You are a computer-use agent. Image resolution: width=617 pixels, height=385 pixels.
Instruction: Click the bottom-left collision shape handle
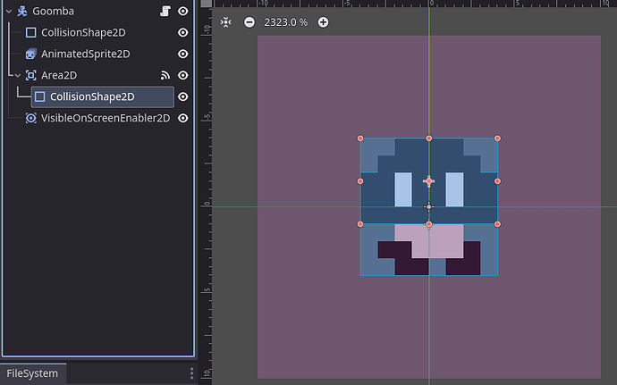tap(360, 224)
